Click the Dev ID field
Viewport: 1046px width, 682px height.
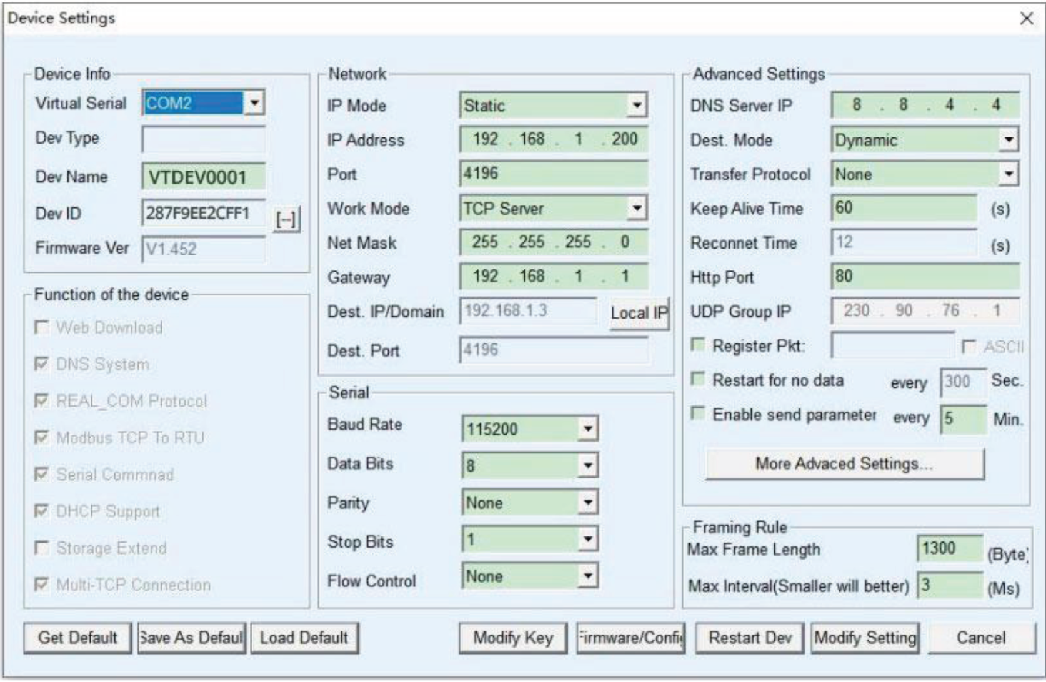click(204, 213)
